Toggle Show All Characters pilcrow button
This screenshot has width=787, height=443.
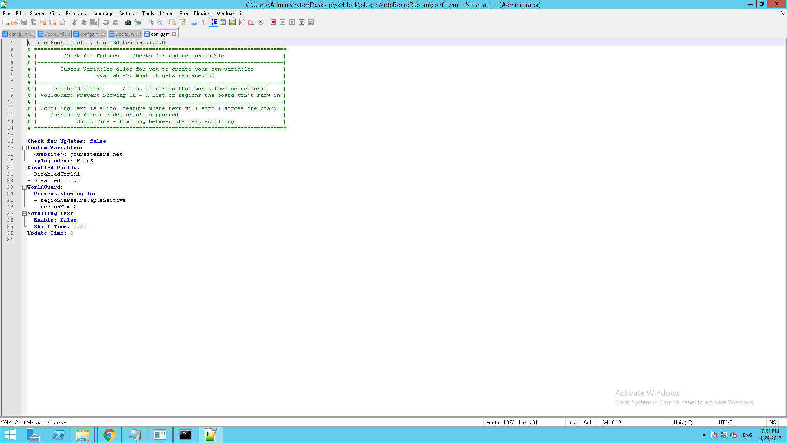click(x=204, y=22)
